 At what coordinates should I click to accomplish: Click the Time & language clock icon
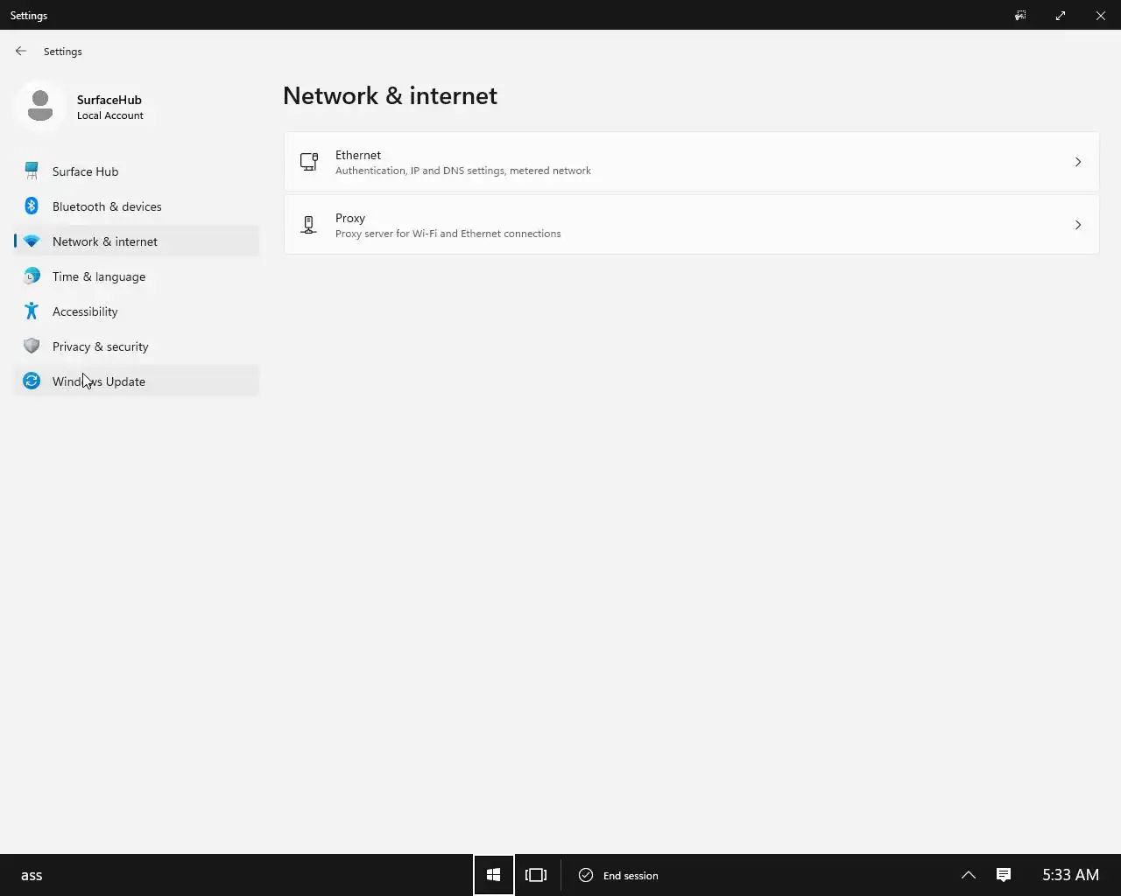click(x=32, y=276)
